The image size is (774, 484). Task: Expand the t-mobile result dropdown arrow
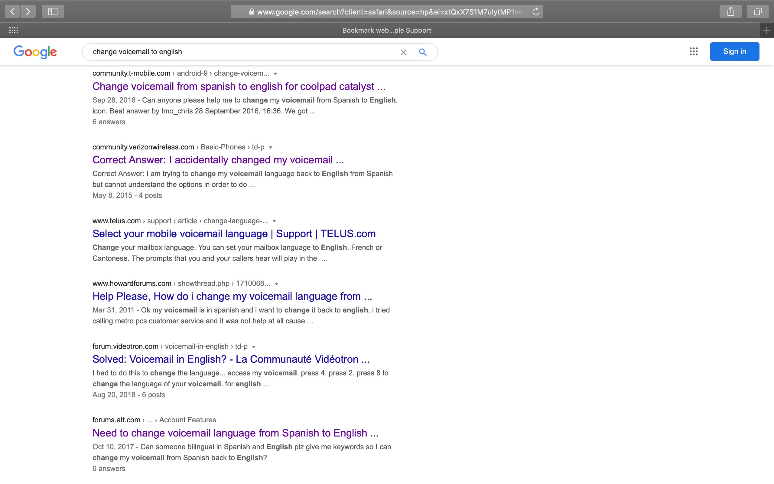point(275,74)
